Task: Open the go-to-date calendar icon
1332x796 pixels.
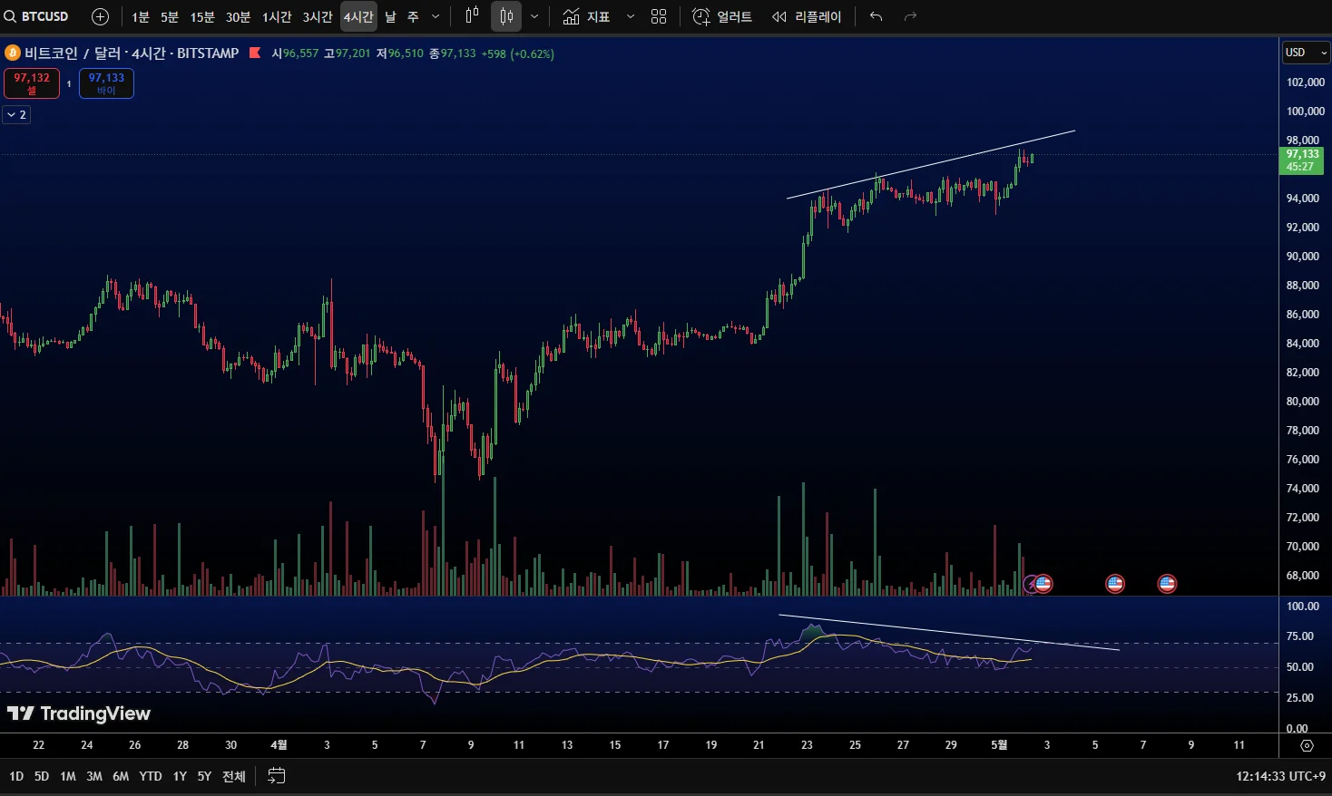Action: (x=277, y=776)
